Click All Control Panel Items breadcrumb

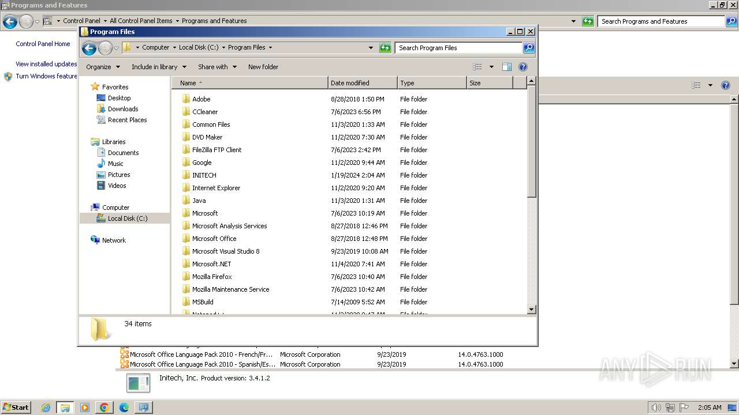141,21
